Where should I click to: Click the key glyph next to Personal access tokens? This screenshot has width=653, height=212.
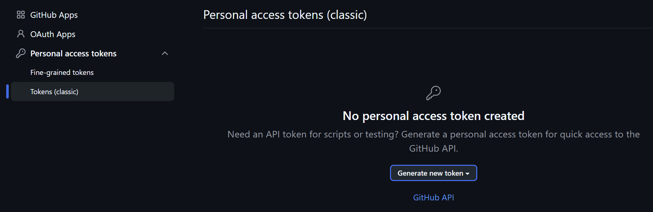(x=21, y=53)
